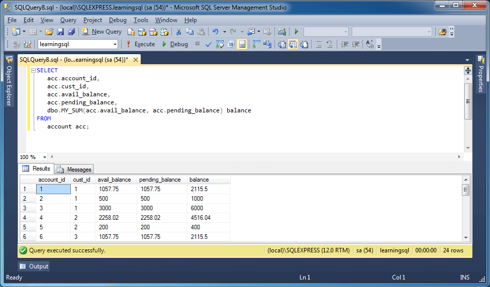490x287 pixels.
Task: Open the File menu
Action: [x=12, y=20]
